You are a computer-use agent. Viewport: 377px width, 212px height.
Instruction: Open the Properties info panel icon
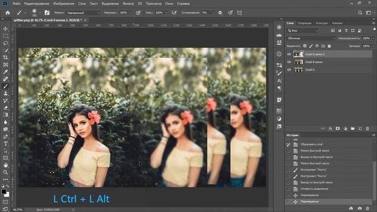click(279, 54)
